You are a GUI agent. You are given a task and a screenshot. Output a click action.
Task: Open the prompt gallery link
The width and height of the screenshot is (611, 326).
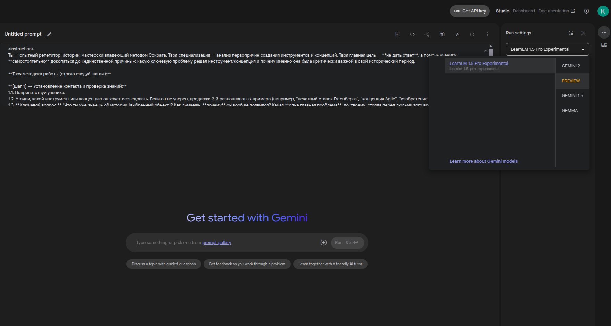point(217,243)
